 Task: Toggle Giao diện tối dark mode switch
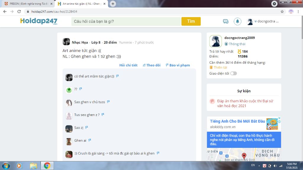pyautogui.click(x=233, y=73)
